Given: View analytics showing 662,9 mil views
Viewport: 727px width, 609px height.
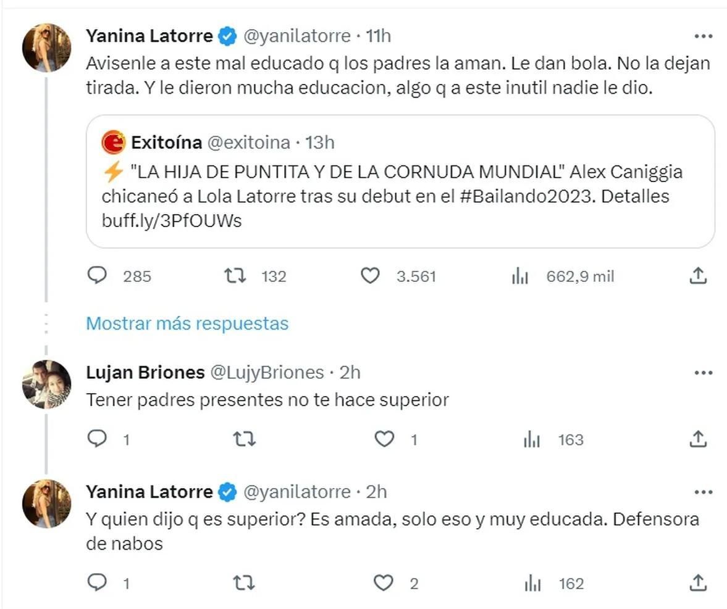Looking at the screenshot, I should click(x=519, y=276).
